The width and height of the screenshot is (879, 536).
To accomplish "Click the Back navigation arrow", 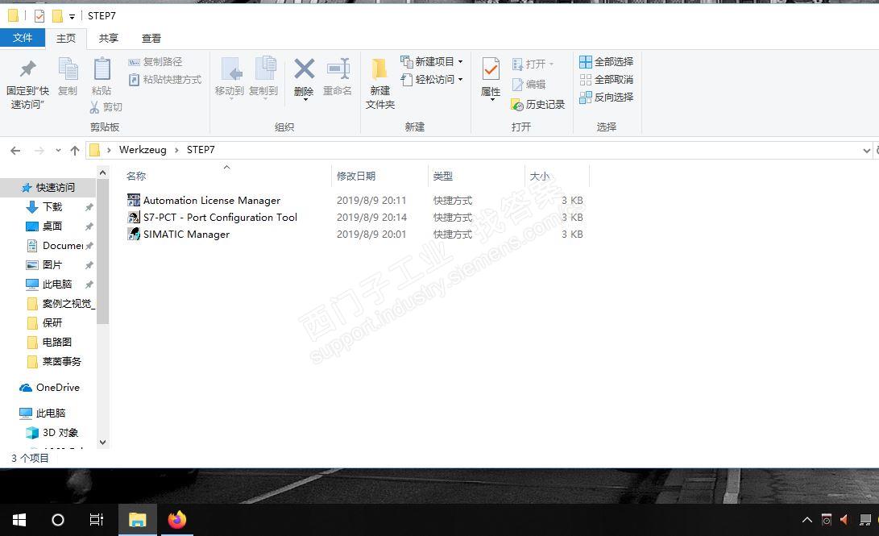I will 15,150.
